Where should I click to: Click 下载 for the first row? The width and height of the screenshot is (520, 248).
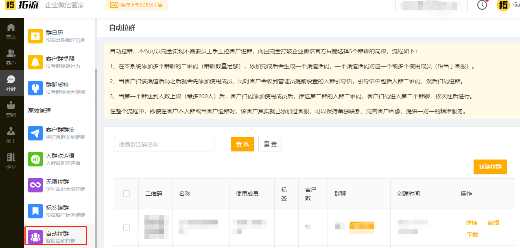click(472, 235)
